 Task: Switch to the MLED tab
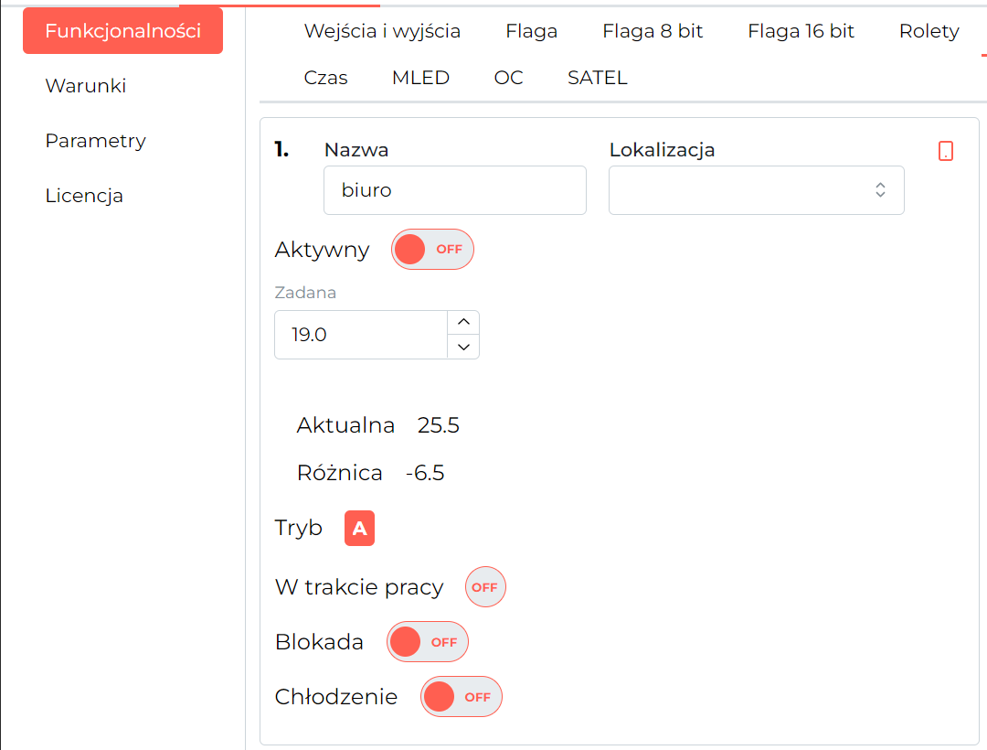click(x=420, y=78)
